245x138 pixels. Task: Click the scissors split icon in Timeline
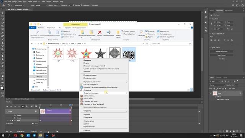(x=32, y=106)
